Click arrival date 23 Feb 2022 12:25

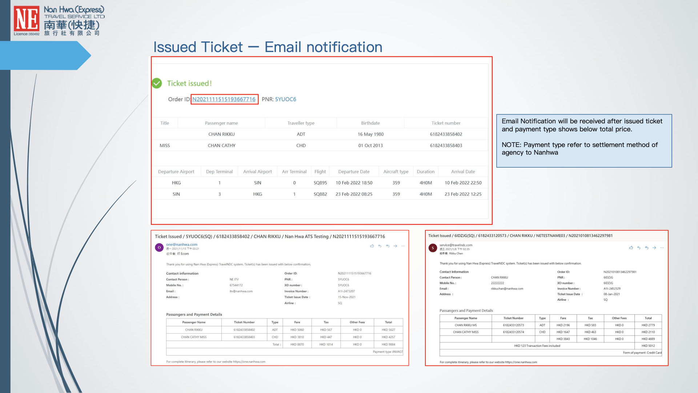pyautogui.click(x=463, y=194)
